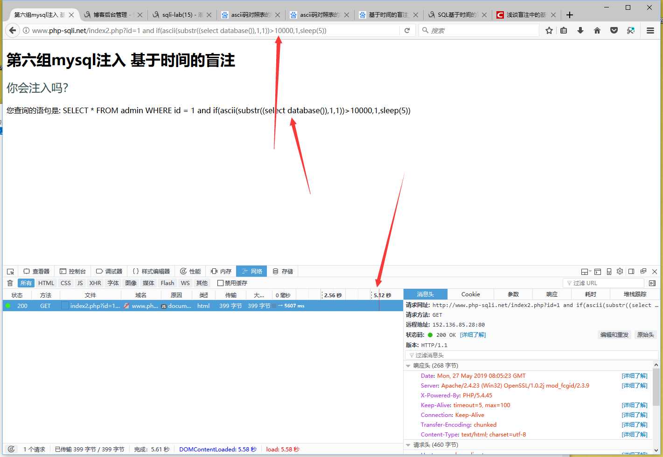The image size is (663, 457).
Task: Filter requests by XHR
Action: pyautogui.click(x=95, y=283)
